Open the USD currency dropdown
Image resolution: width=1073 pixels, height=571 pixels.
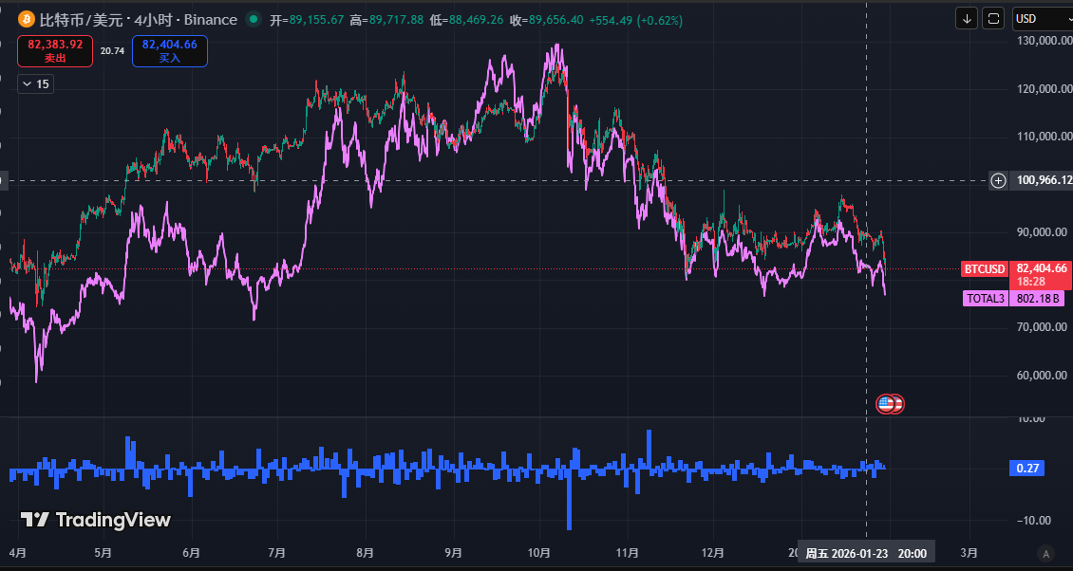tap(1039, 18)
